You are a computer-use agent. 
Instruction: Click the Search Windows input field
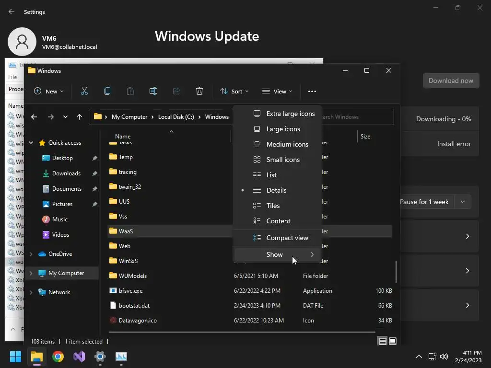point(357,117)
